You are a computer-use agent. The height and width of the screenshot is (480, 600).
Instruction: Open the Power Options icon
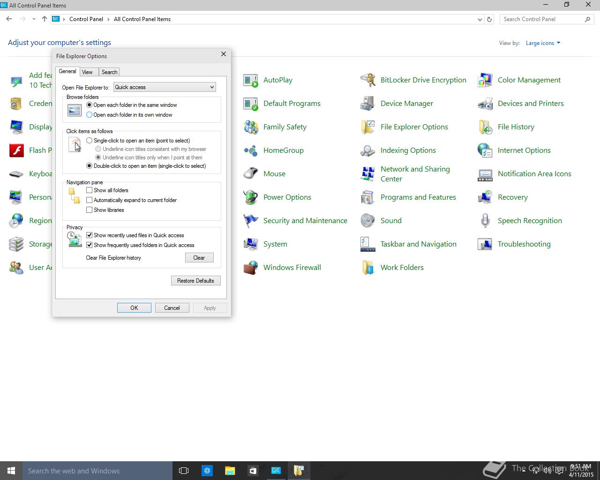pyautogui.click(x=251, y=197)
